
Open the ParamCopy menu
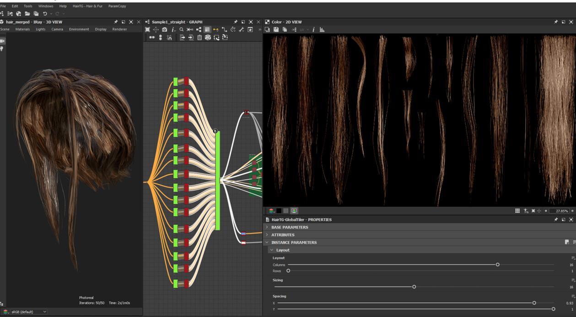coord(117,6)
